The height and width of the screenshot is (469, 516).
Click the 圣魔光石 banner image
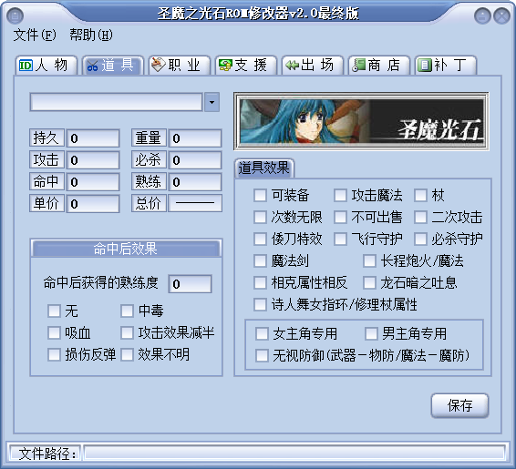[361, 121]
